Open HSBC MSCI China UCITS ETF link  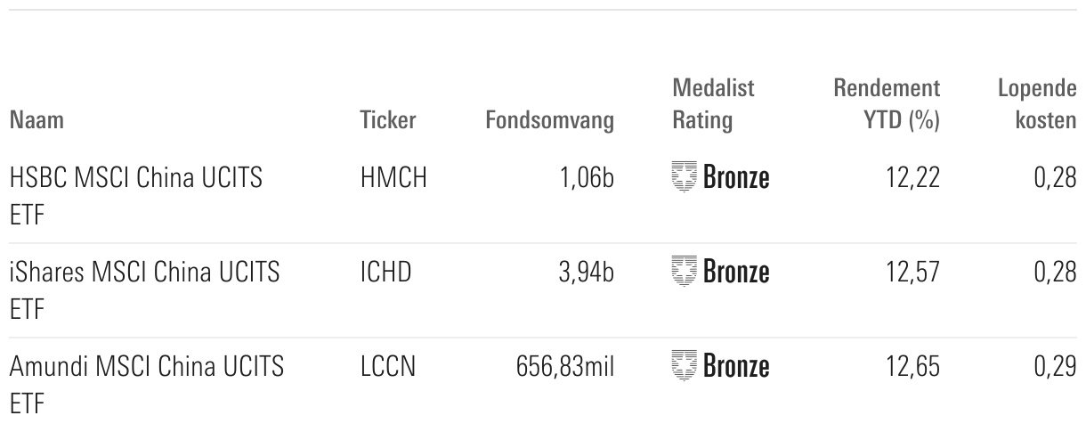[x=136, y=196]
